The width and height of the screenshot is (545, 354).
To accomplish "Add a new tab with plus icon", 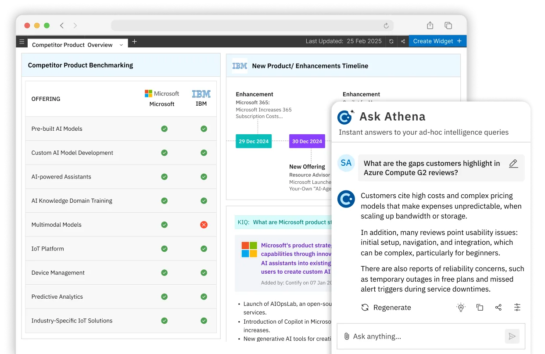I will click(x=135, y=42).
